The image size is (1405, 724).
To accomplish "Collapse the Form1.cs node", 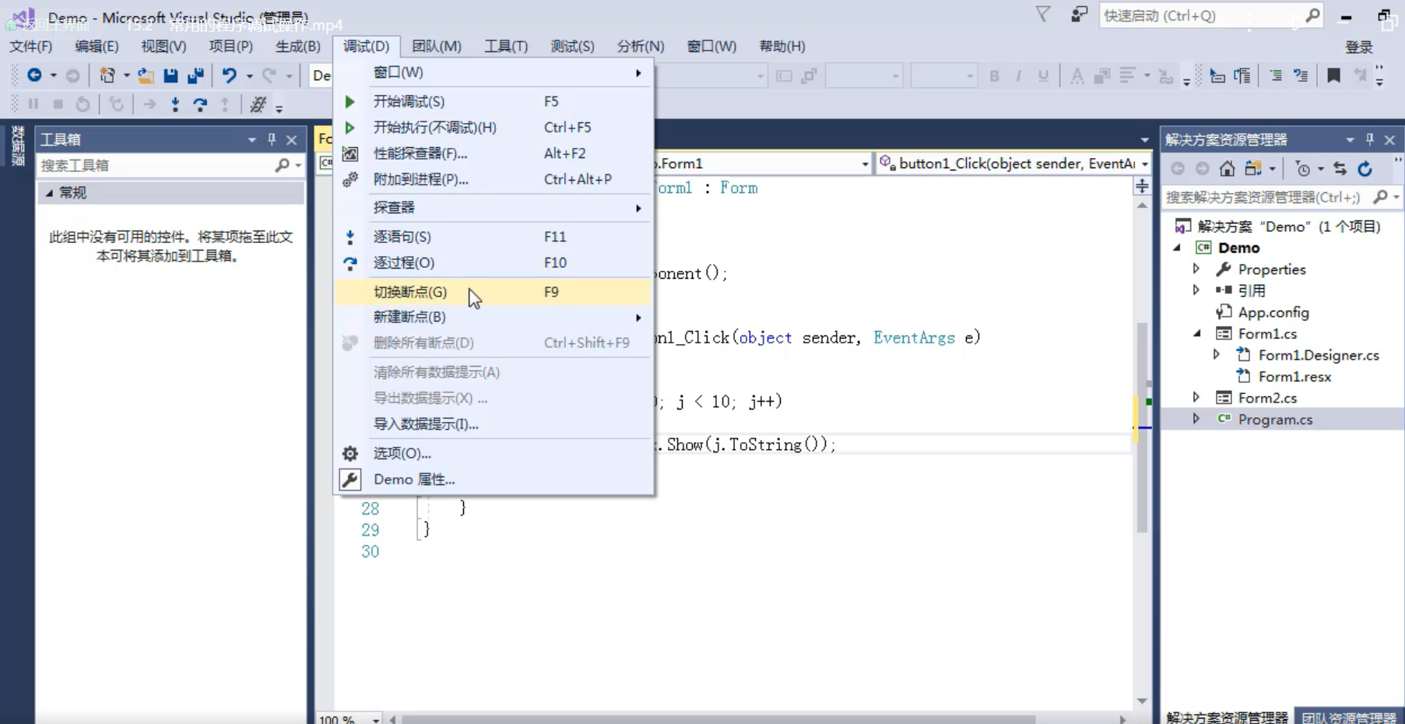I will point(1198,333).
